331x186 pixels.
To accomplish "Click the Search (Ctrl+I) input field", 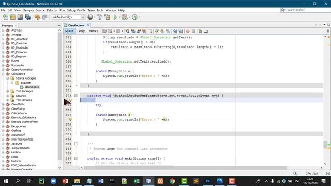I will [x=308, y=10].
